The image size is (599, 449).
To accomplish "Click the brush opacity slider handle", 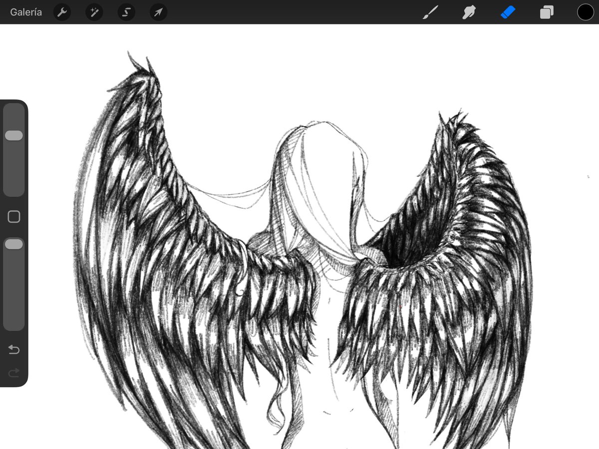I will click(14, 244).
